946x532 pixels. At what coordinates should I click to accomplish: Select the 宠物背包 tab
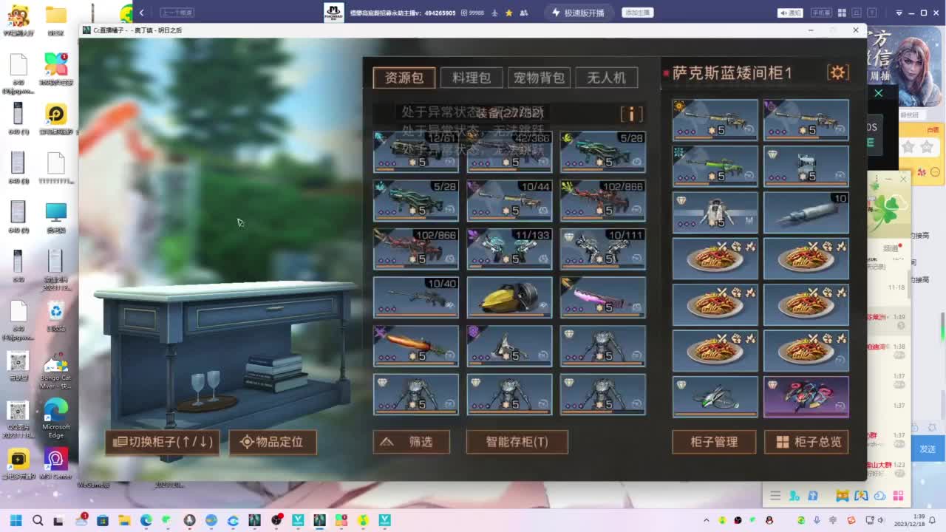[539, 78]
